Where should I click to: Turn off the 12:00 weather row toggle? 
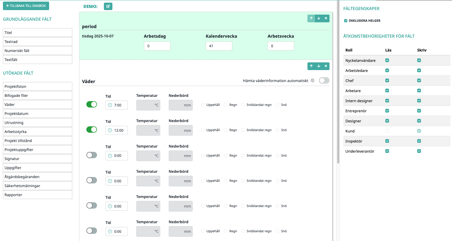[x=92, y=130]
